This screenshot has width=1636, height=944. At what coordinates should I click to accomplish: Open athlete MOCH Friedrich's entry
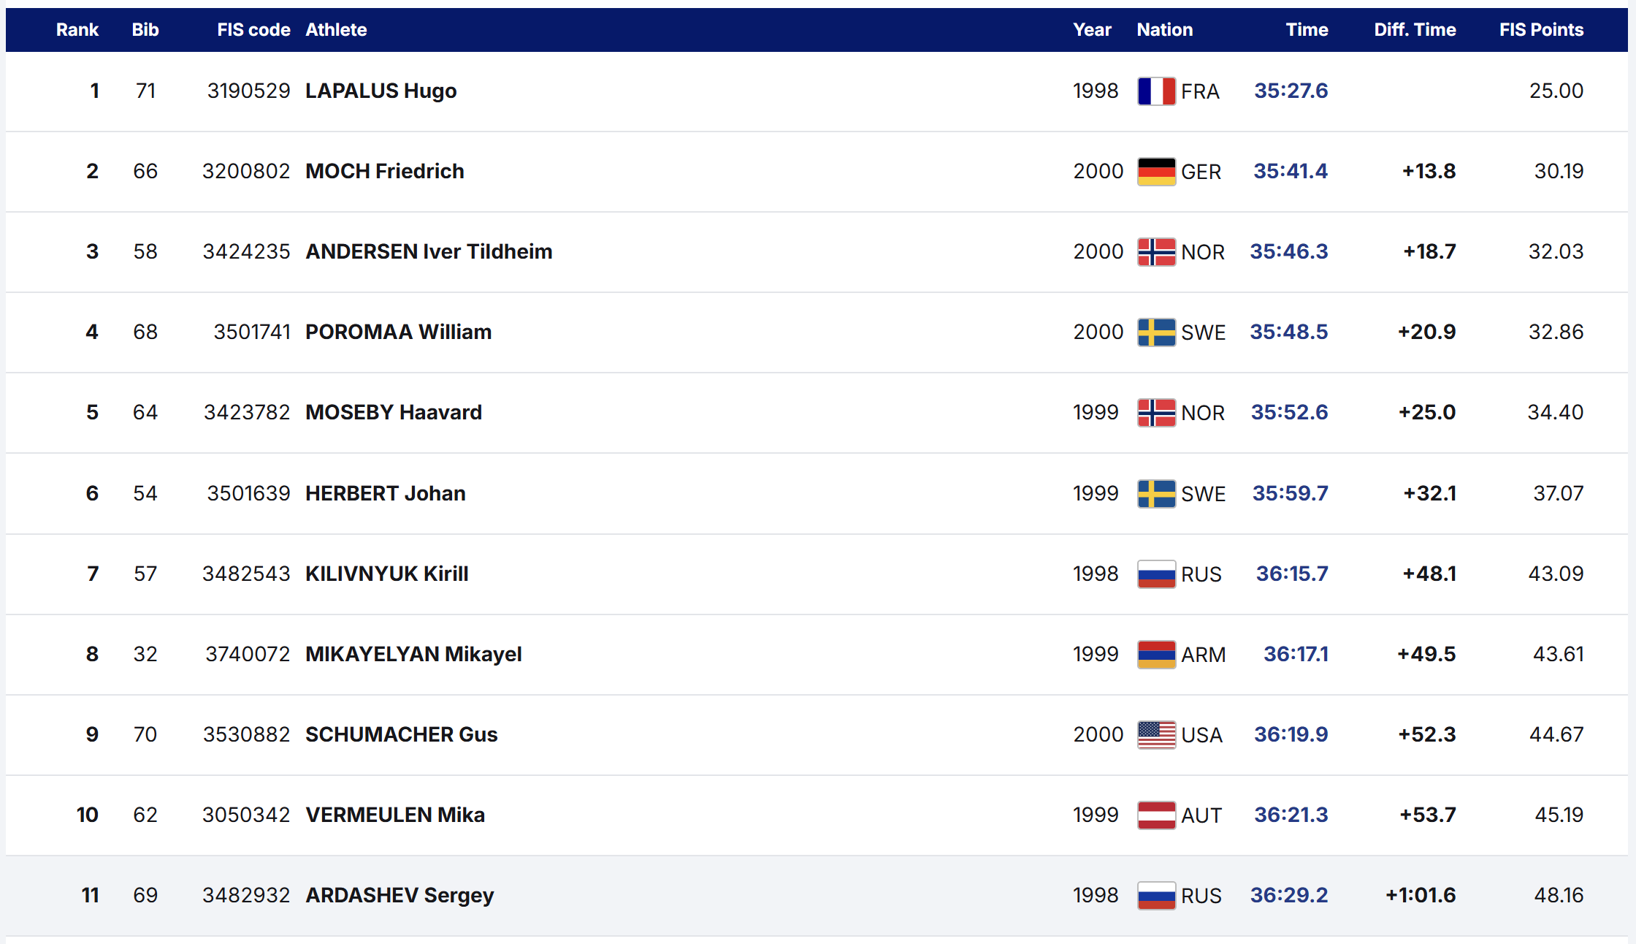coord(384,171)
